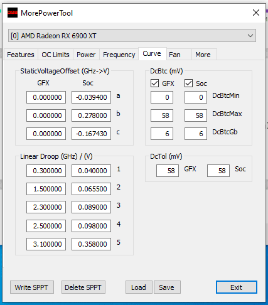This screenshot has height=305, width=268.
Task: Click Linear Droop row 4 frequency 2.500000
Action: coord(46,226)
